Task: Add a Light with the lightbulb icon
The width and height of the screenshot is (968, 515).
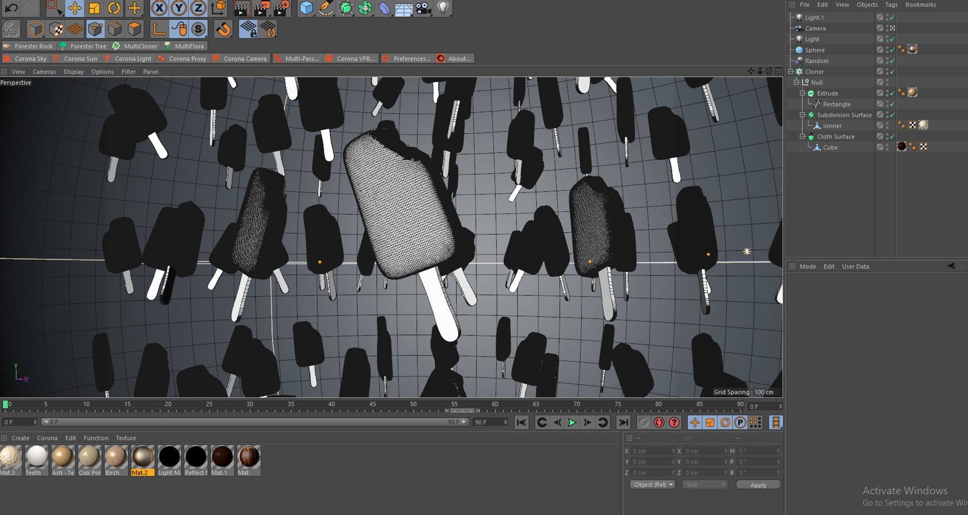Action: [x=443, y=8]
